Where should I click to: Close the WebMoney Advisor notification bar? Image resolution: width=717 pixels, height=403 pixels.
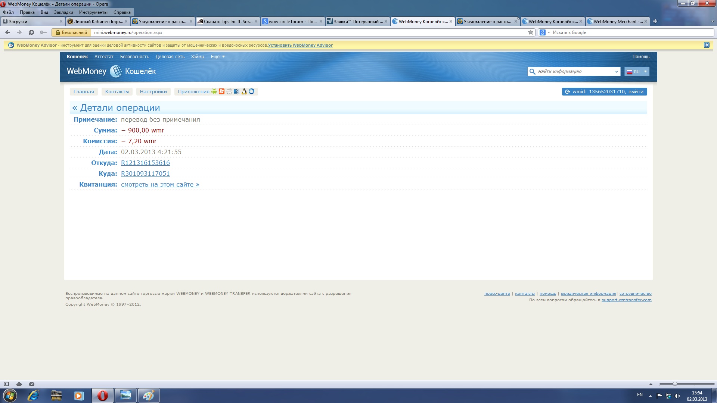707,45
